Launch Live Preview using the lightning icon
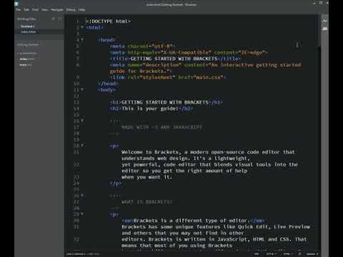The height and width of the screenshot is (257, 343). click(x=324, y=21)
